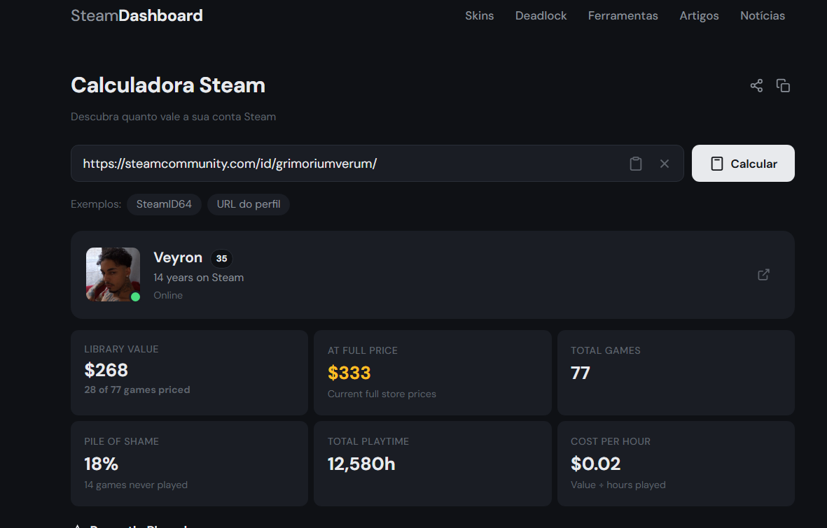Select the URL do perfil example
Image resolution: width=827 pixels, height=528 pixels.
pyautogui.click(x=249, y=204)
